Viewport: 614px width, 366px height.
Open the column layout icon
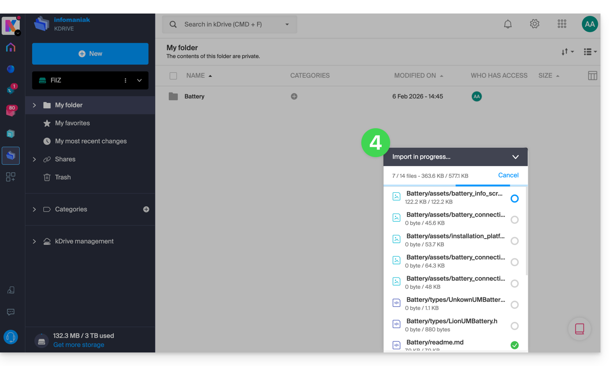click(x=592, y=76)
